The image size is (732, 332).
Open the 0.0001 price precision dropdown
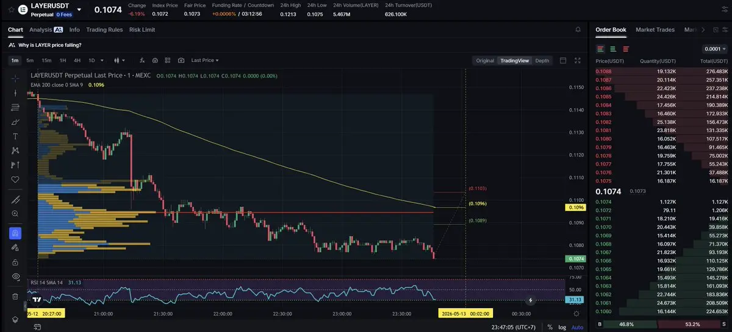click(x=715, y=49)
